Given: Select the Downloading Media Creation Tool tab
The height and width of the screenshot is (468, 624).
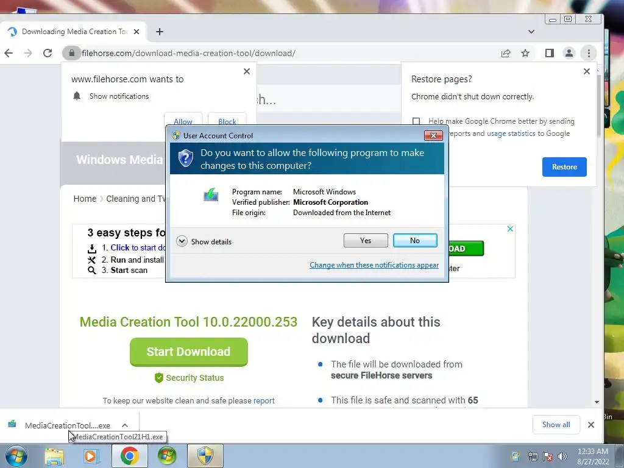Looking at the screenshot, I should pyautogui.click(x=74, y=32).
